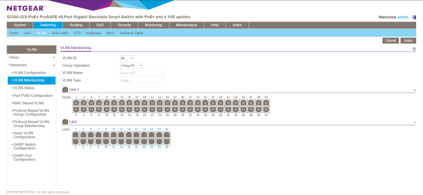Click Unit 1 port 28 icon
This screenshot has width=423, height=195.
(x=175, y=110)
